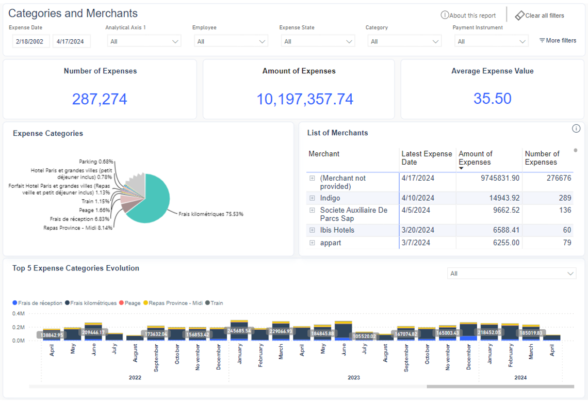Click the Societe Auxiliaire date 4/5/2024
Screen dimensions: 588x401
[416, 210]
